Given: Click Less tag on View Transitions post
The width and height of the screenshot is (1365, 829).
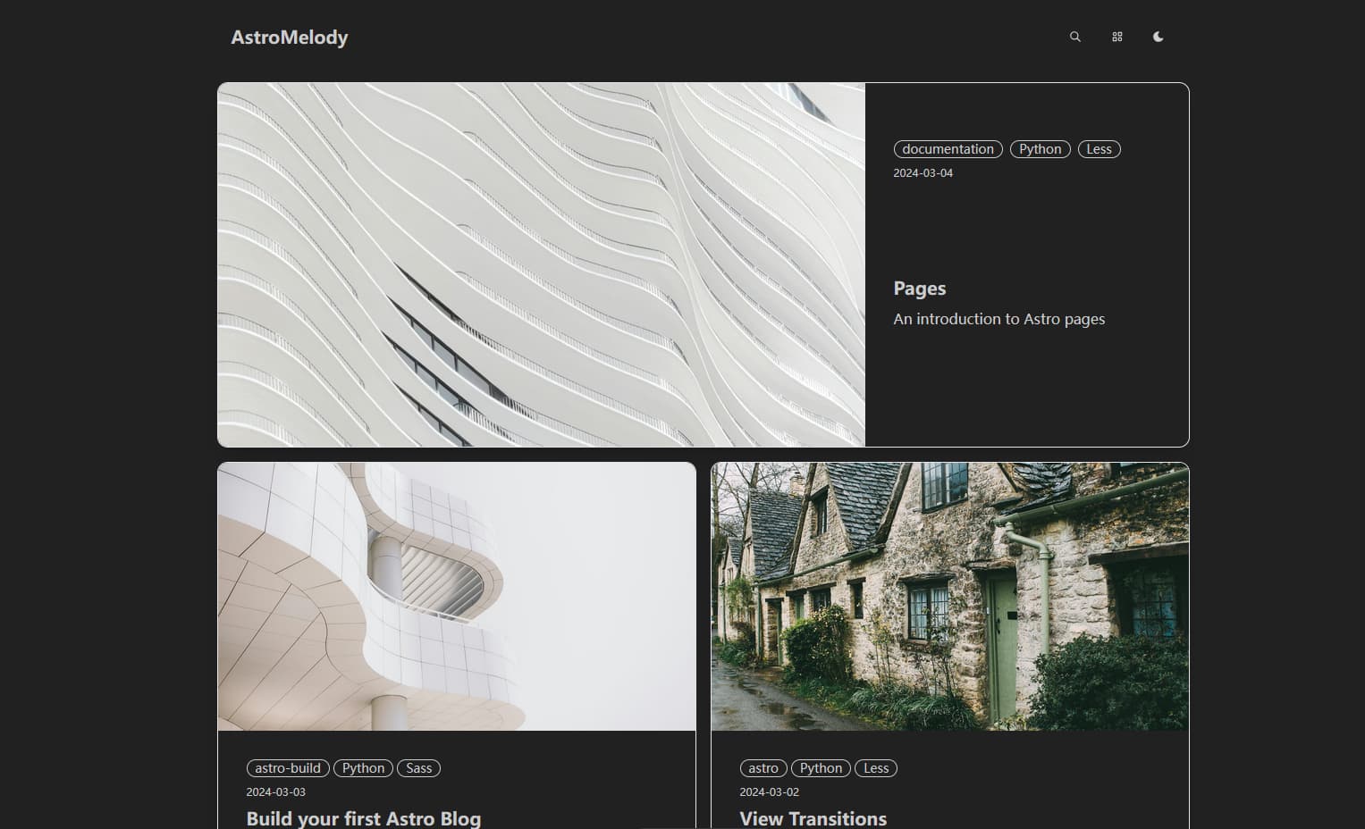Looking at the screenshot, I should (876, 768).
